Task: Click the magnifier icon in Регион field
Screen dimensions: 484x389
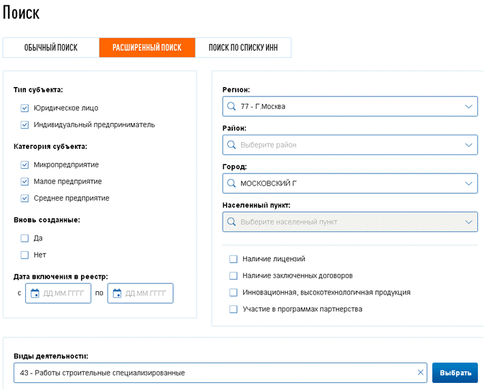Action: tap(231, 107)
